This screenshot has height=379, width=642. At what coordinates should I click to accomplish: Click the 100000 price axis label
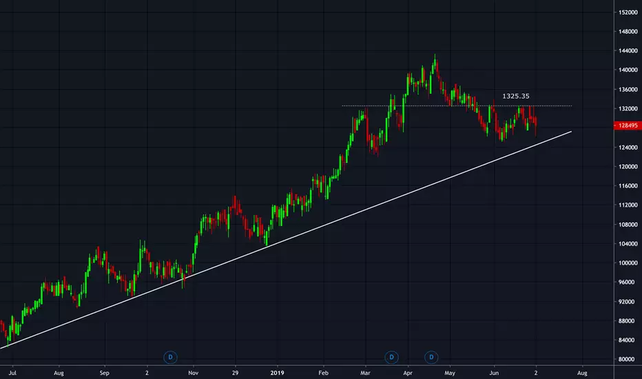pos(628,263)
